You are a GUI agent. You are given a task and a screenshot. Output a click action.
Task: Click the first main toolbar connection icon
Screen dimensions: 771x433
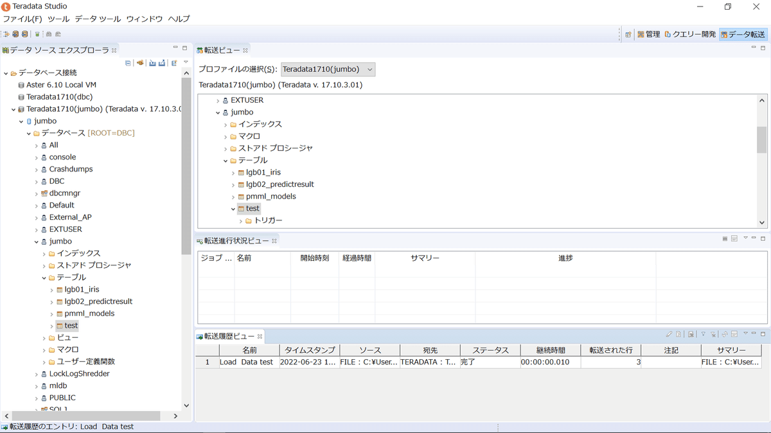(x=6, y=34)
